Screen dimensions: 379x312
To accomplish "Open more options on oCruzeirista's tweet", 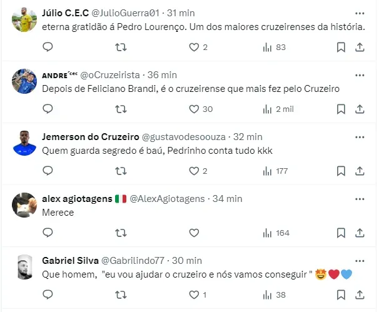I will (360, 75).
